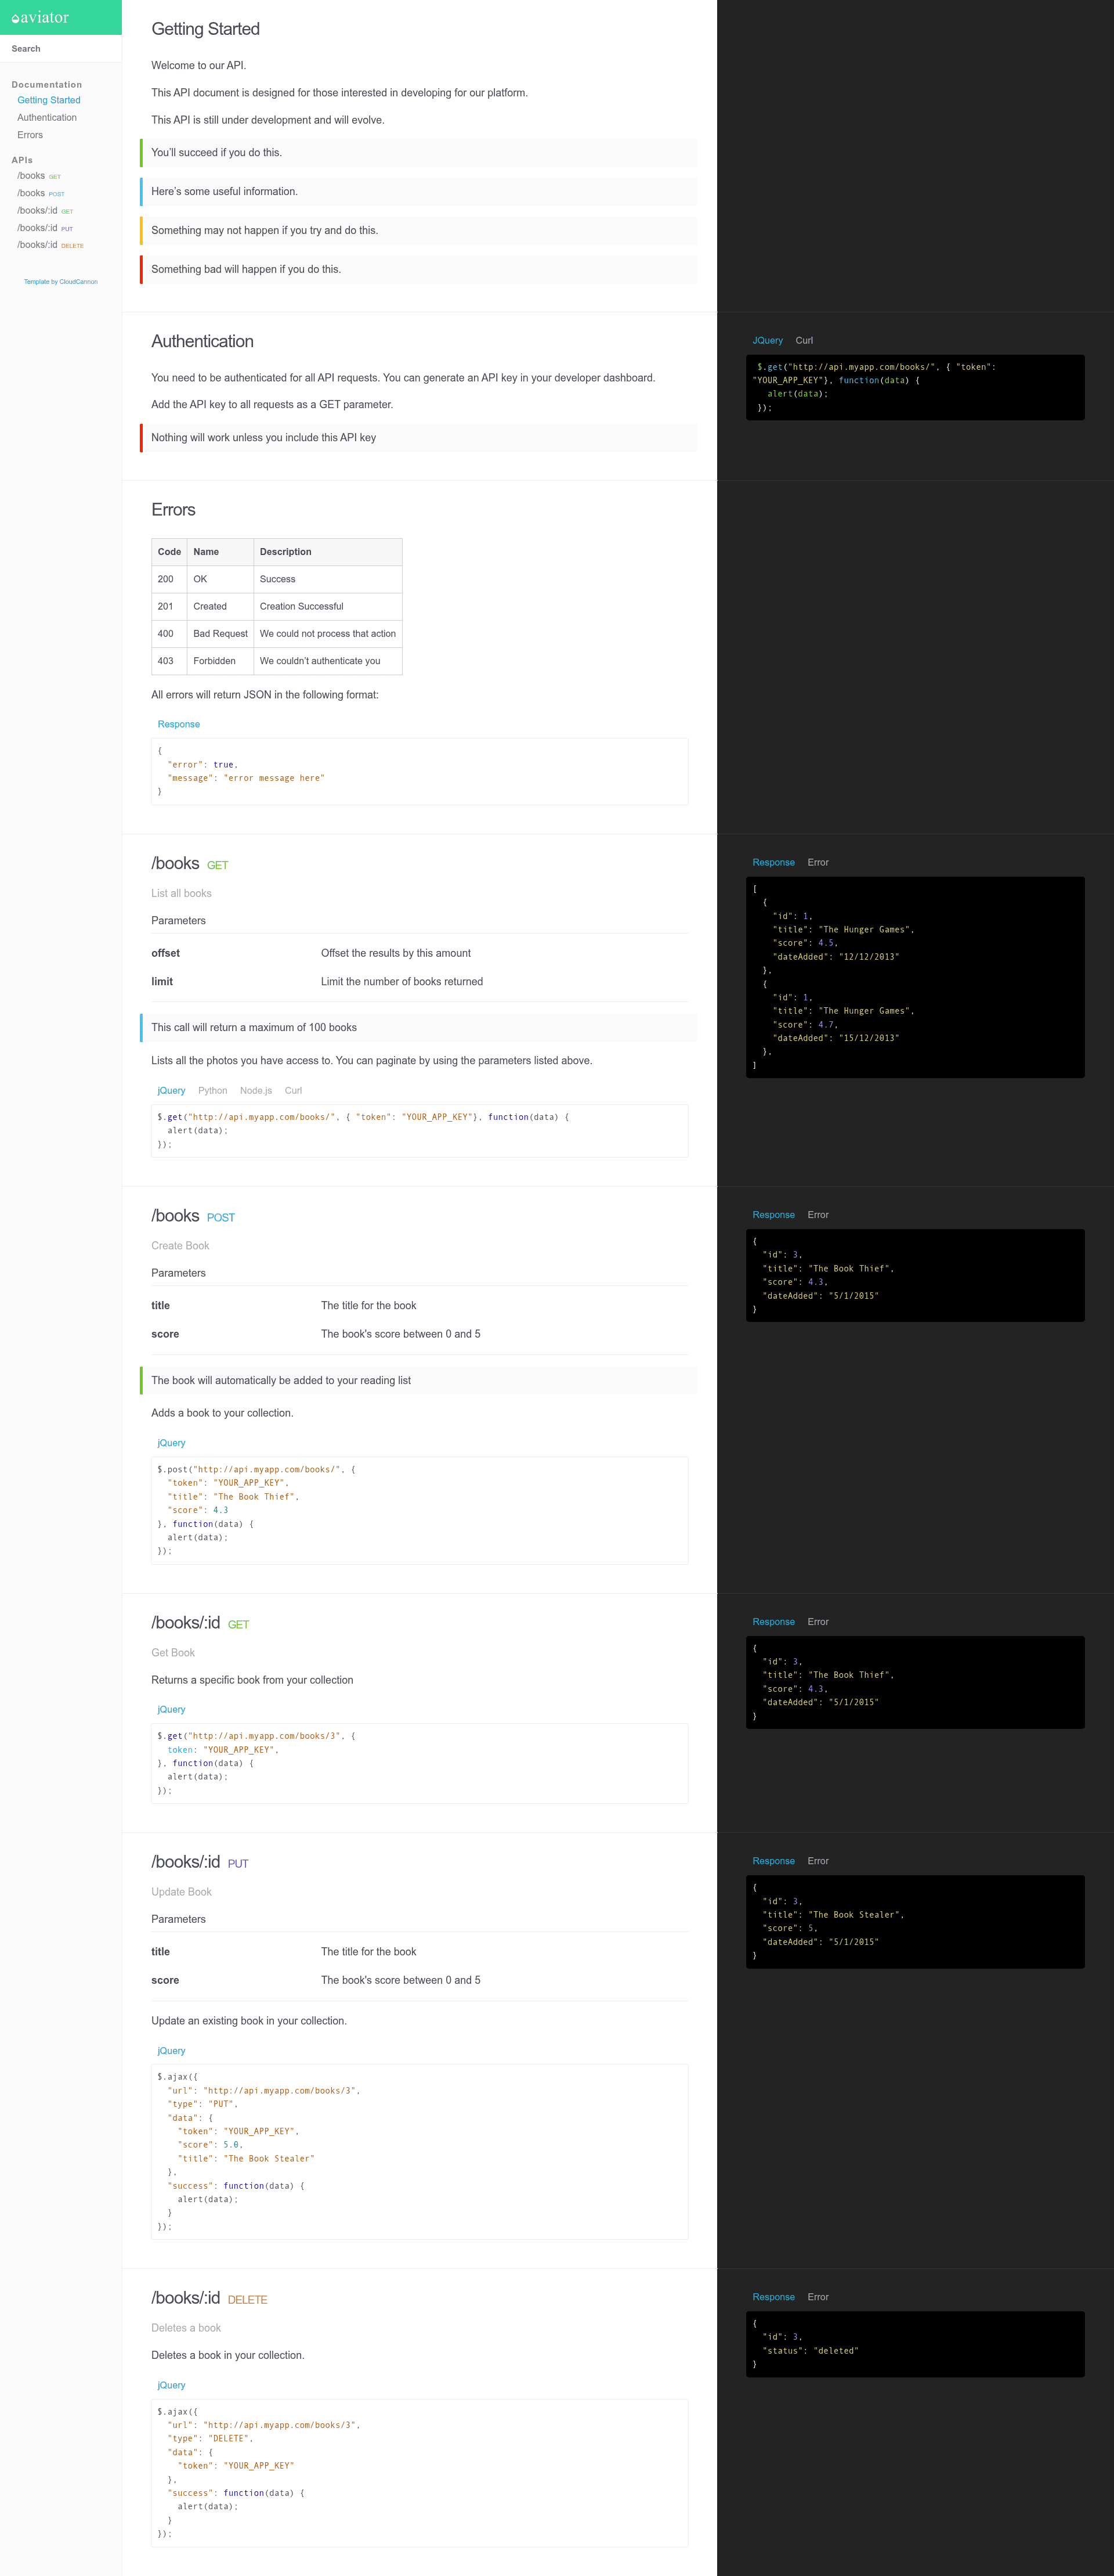Select the jQuery tab under /books/:id GET
This screenshot has width=1114, height=2576.
coord(171,1710)
